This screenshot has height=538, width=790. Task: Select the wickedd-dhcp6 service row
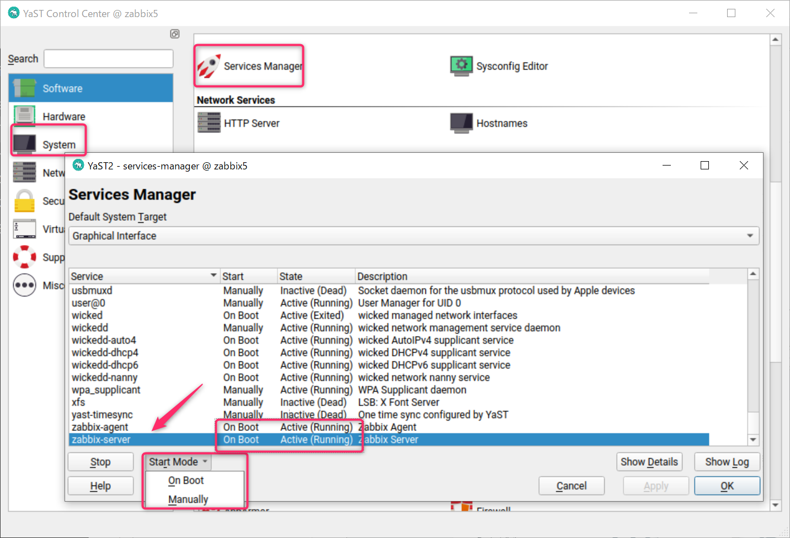tap(389, 365)
